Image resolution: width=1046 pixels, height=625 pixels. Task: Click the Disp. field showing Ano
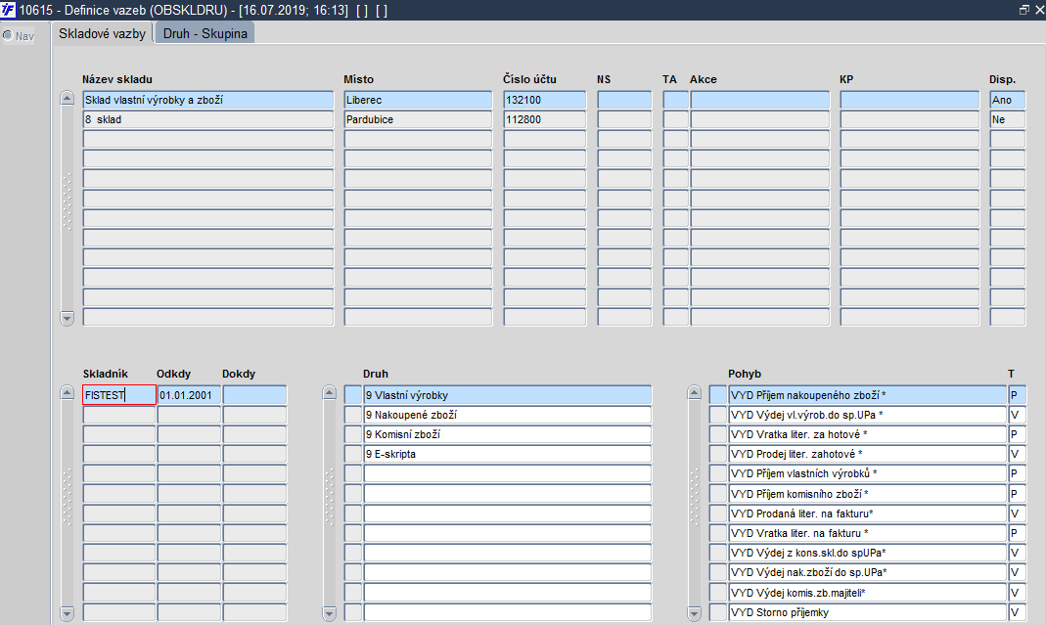pyautogui.click(x=1007, y=100)
